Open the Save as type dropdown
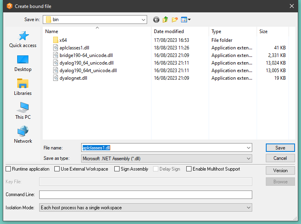The width and height of the screenshot is (301, 224). tap(249, 158)
